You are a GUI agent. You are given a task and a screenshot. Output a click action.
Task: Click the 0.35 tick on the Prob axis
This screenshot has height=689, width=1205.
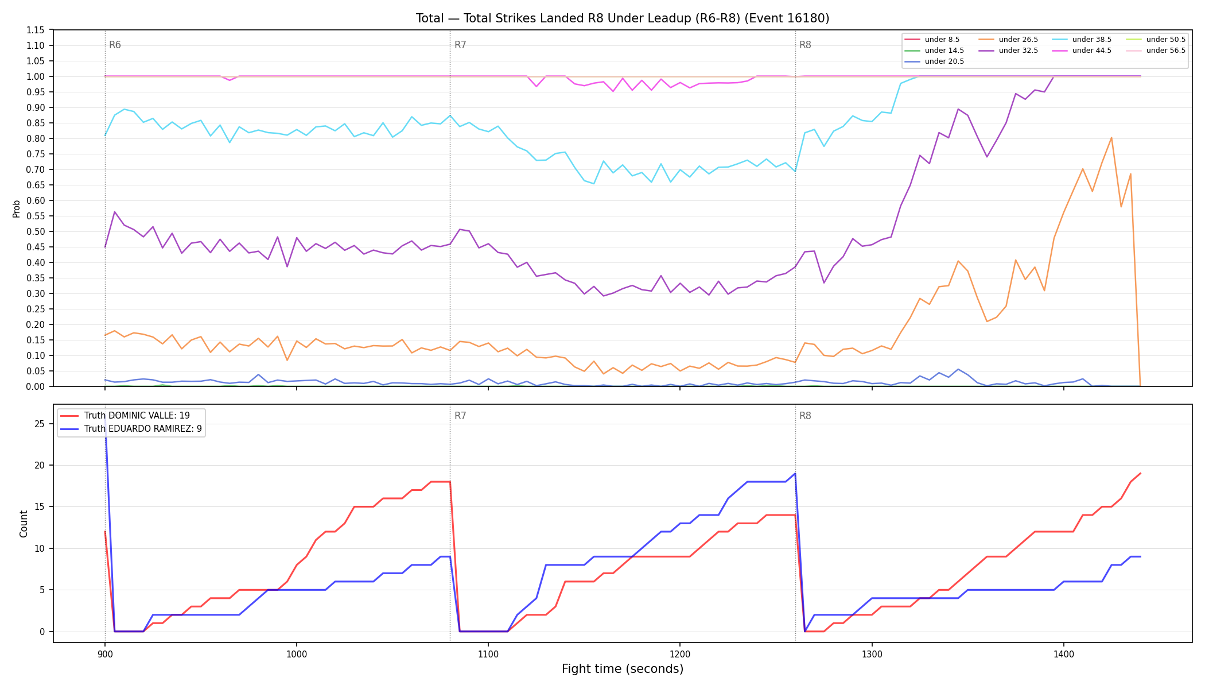(35, 278)
